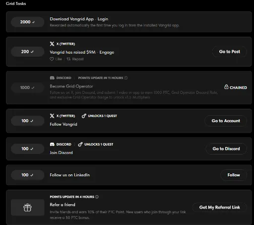Click Get My Referral Link button
The width and height of the screenshot is (254, 225).
point(219,207)
